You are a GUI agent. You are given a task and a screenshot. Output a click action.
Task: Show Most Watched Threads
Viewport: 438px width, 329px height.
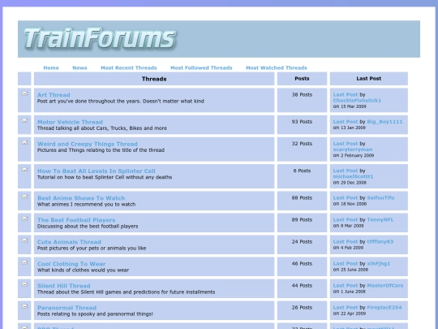277,67
